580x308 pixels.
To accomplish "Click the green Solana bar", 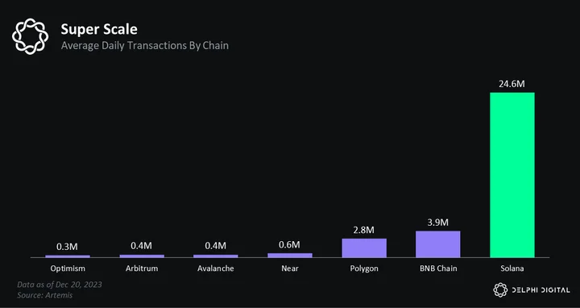I will click(512, 175).
